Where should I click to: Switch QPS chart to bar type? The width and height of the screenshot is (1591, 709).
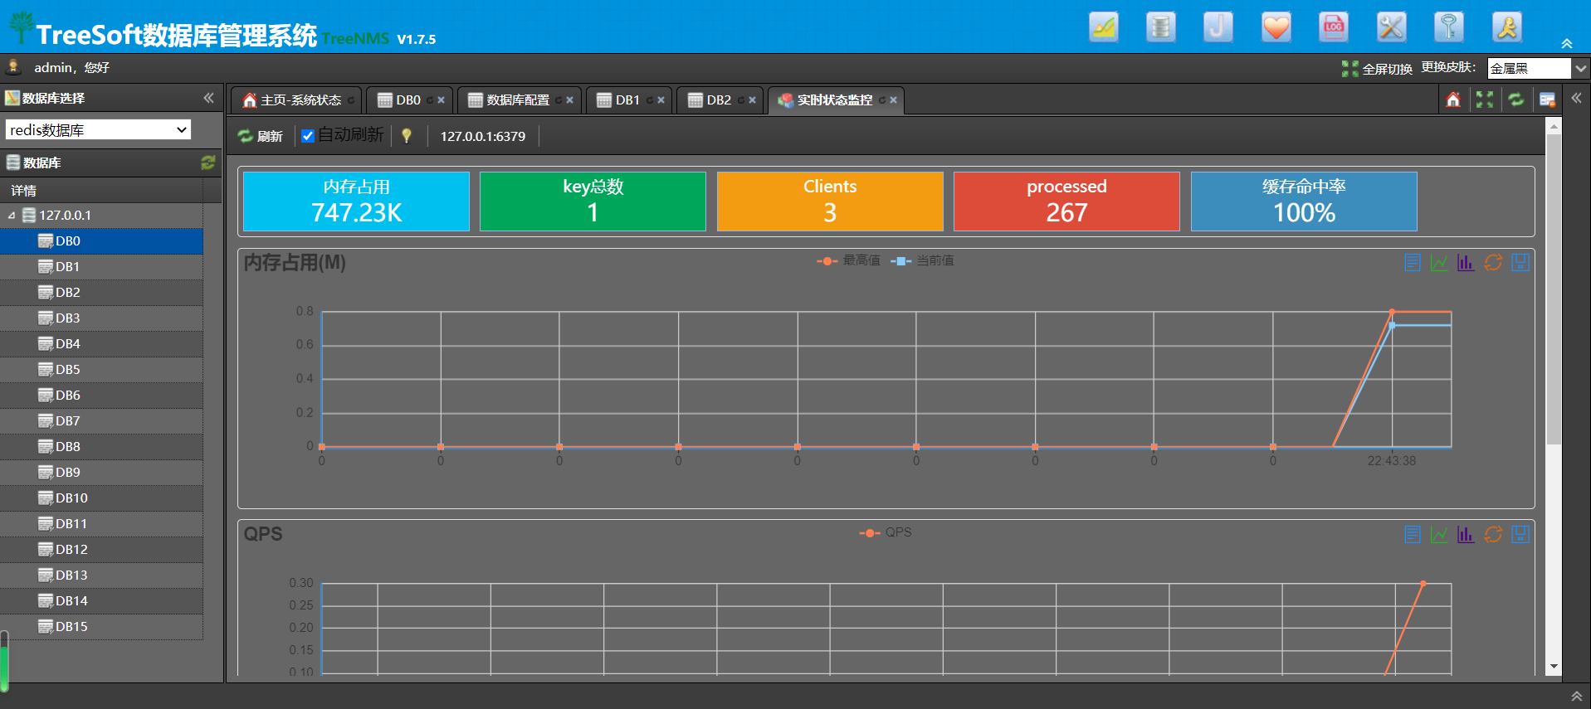(1466, 534)
